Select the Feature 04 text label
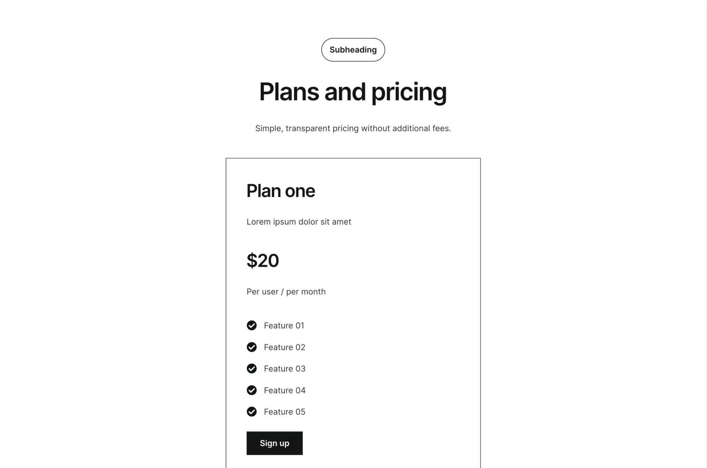 pyautogui.click(x=284, y=390)
